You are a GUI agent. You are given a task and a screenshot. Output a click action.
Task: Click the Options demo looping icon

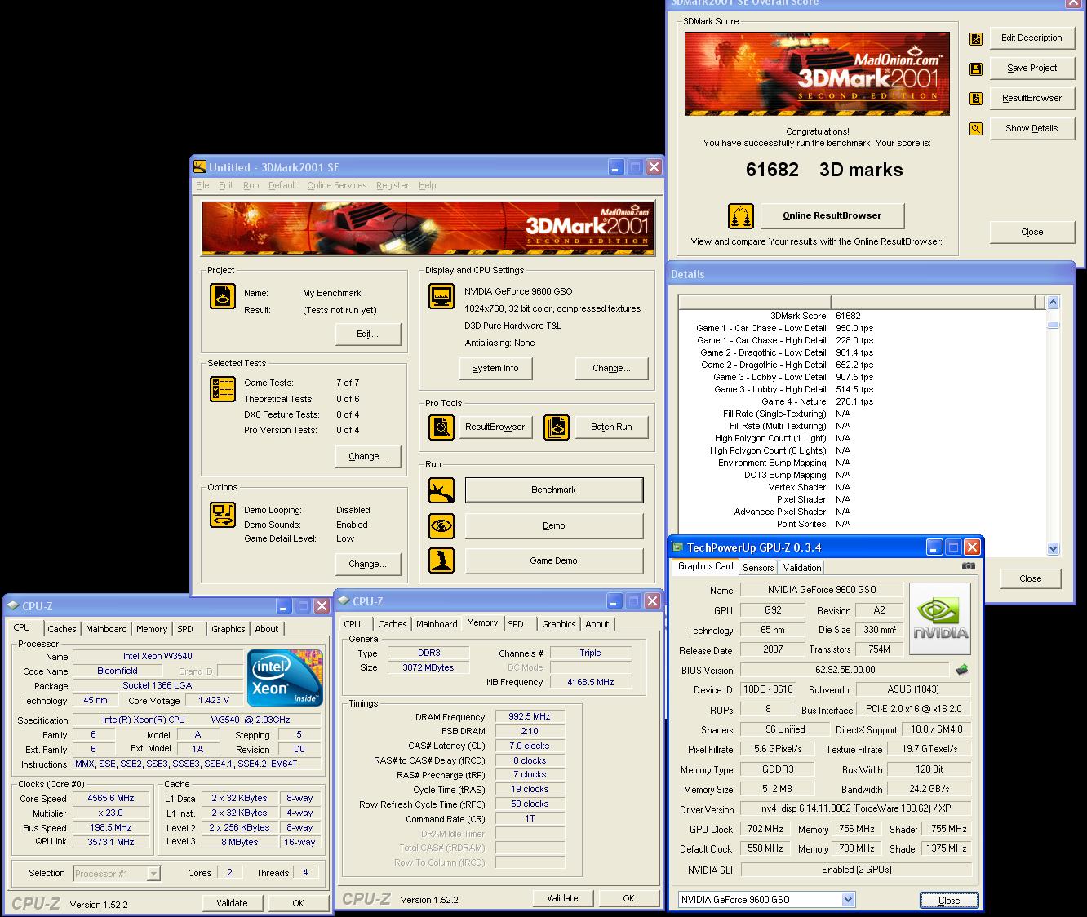pyautogui.click(x=223, y=515)
